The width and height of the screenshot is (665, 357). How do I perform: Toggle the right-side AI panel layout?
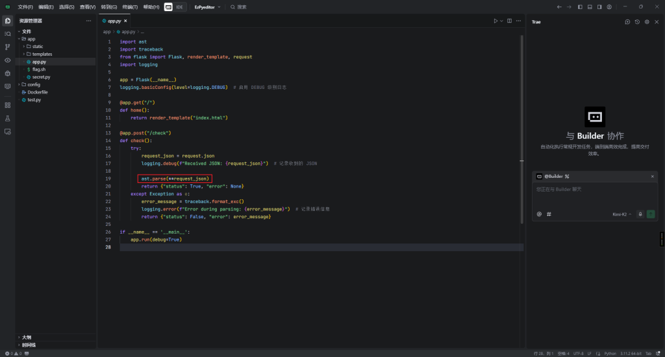[599, 6]
